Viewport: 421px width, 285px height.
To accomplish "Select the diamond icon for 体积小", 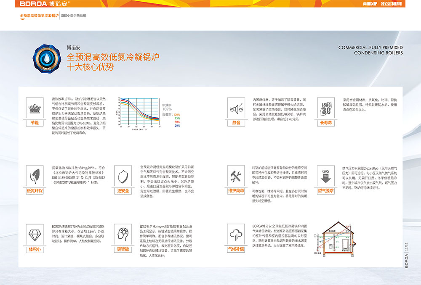I will 35,234.
